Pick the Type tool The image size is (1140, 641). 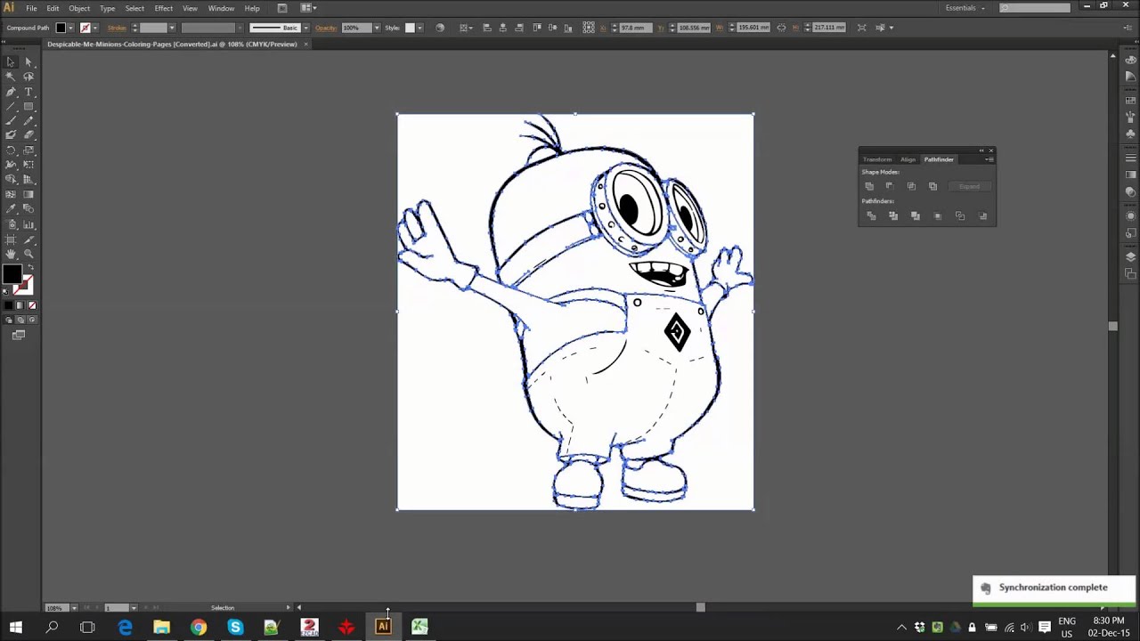pyautogui.click(x=28, y=92)
